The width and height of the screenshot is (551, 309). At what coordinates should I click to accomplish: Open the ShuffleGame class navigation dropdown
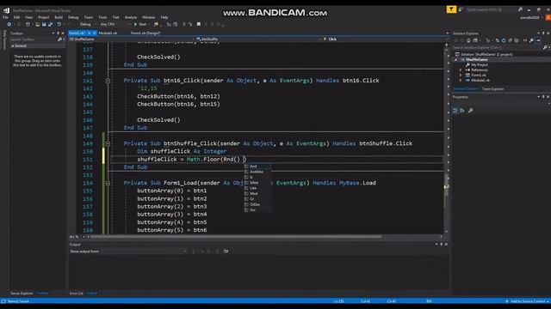pos(132,39)
